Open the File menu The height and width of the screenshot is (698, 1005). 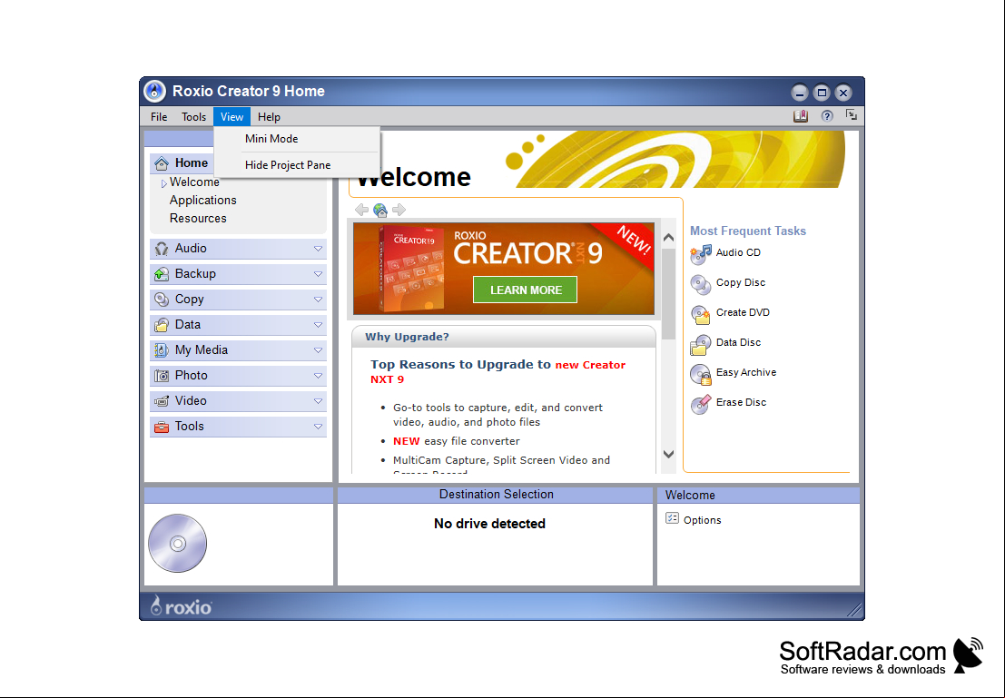(159, 117)
